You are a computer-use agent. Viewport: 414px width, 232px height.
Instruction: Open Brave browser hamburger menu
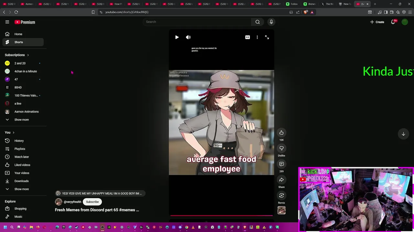pyautogui.click(x=410, y=12)
